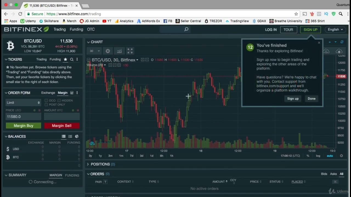Screen dimensions: 351x197
Task: Reload the page in Chrome
Action: coord(20,14)
